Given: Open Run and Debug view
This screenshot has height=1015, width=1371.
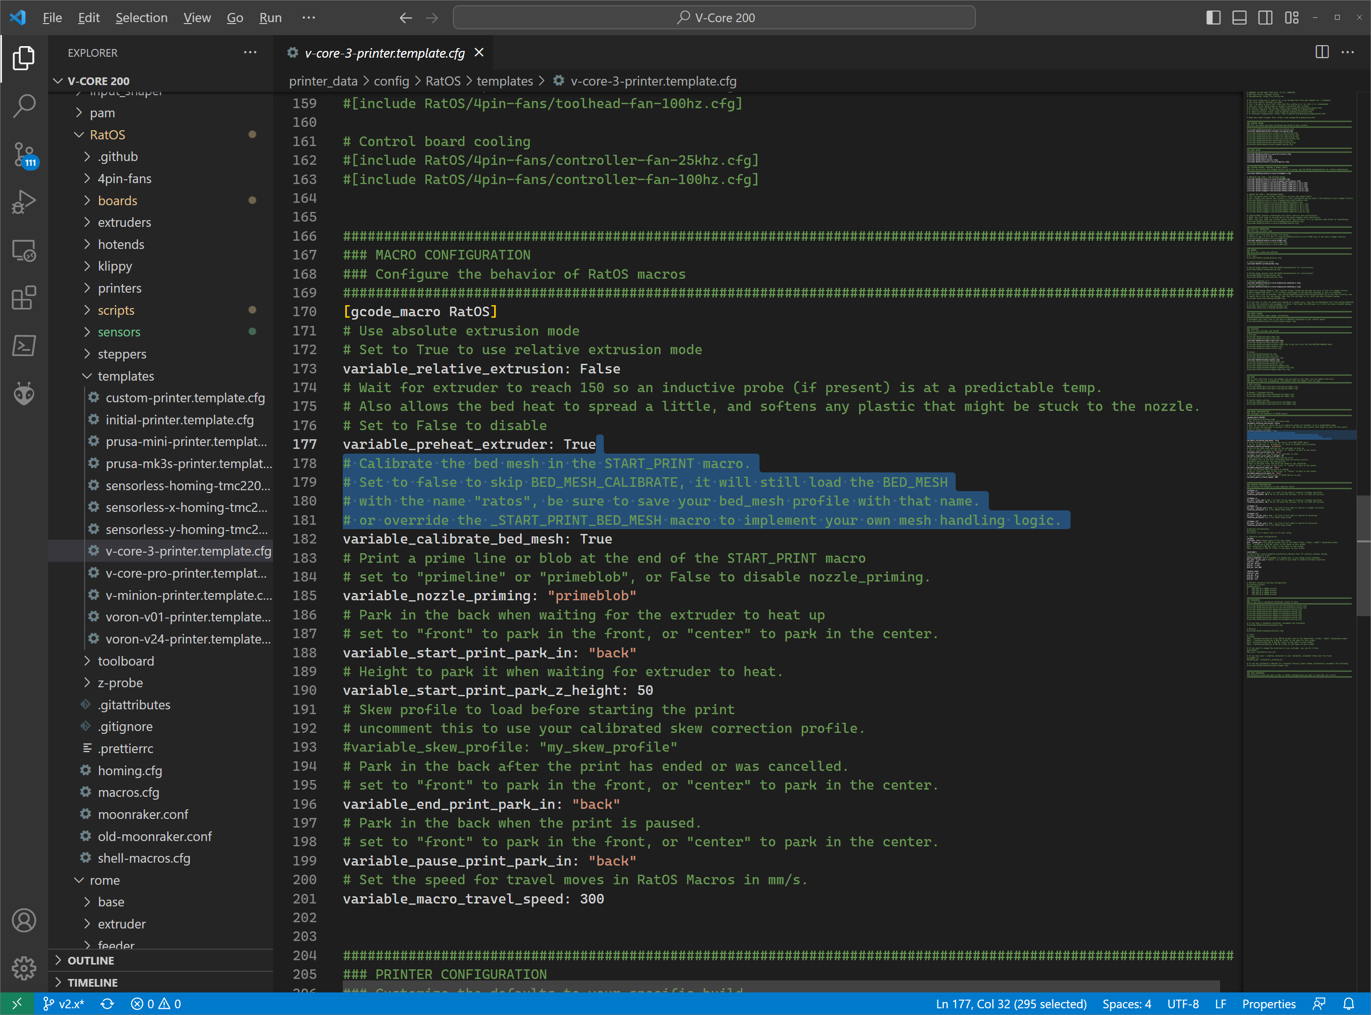Looking at the screenshot, I should coord(24,201).
